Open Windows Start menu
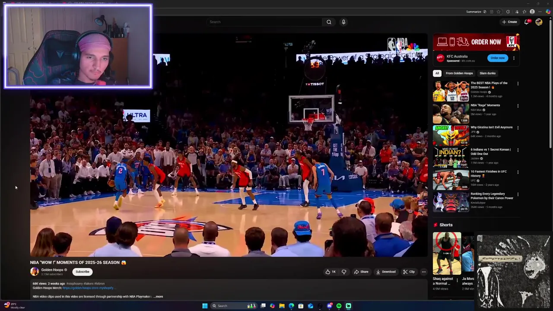 205,306
